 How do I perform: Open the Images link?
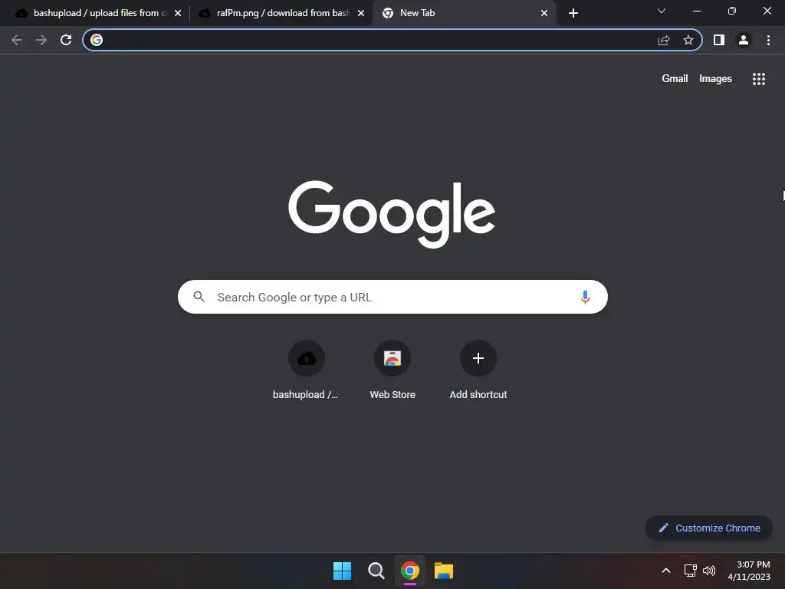(x=715, y=79)
